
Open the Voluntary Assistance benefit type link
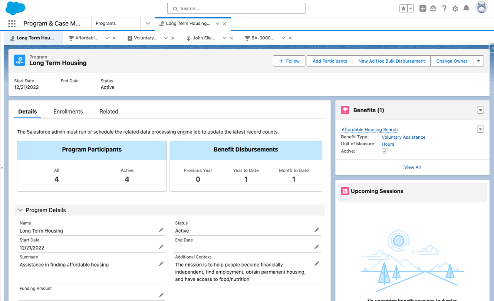coord(404,137)
